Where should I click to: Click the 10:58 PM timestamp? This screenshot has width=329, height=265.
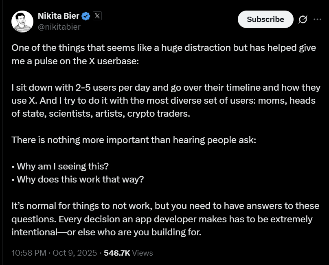tap(29, 253)
